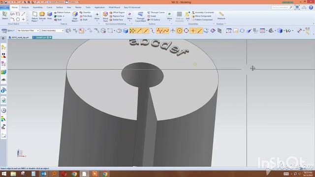
Task: Switch to the Curve ribbon tab
Action: click(x=49, y=7)
